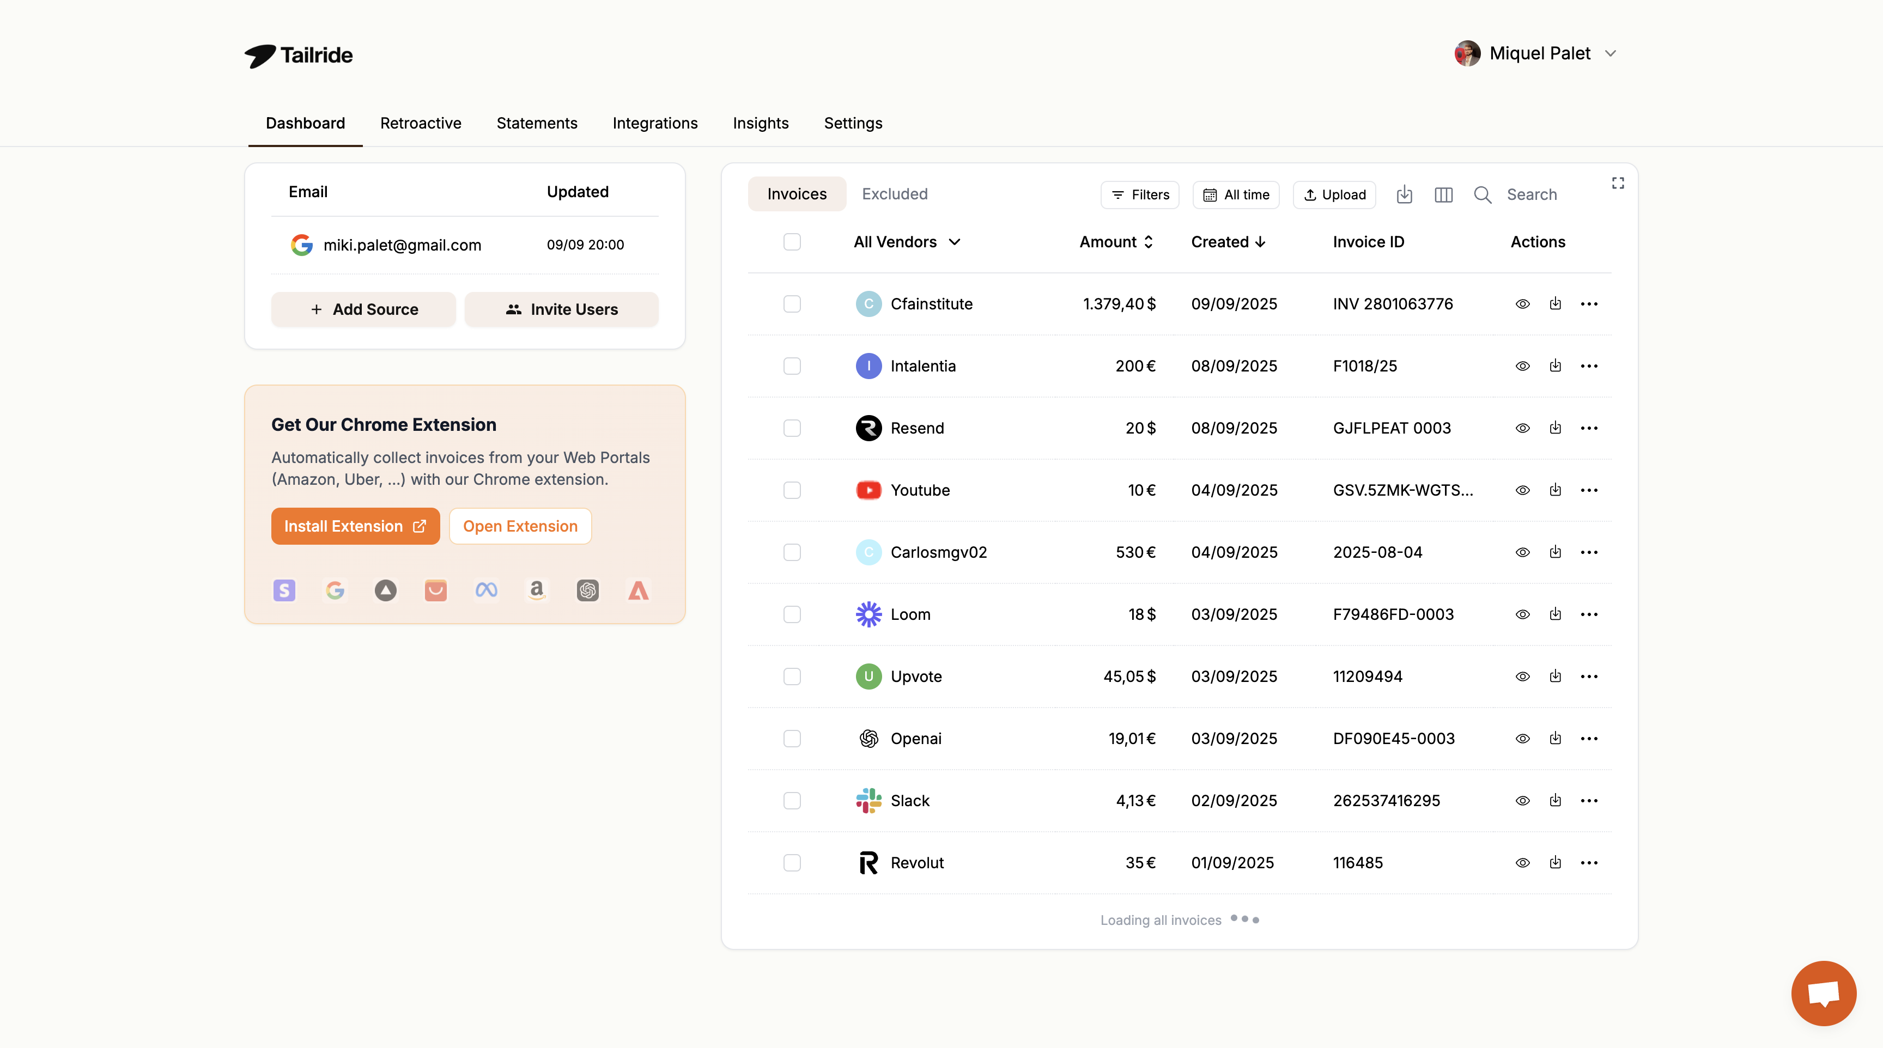Open the download invoices icon in toolbar
Viewport: 1883px width, 1048px height.
(x=1404, y=194)
